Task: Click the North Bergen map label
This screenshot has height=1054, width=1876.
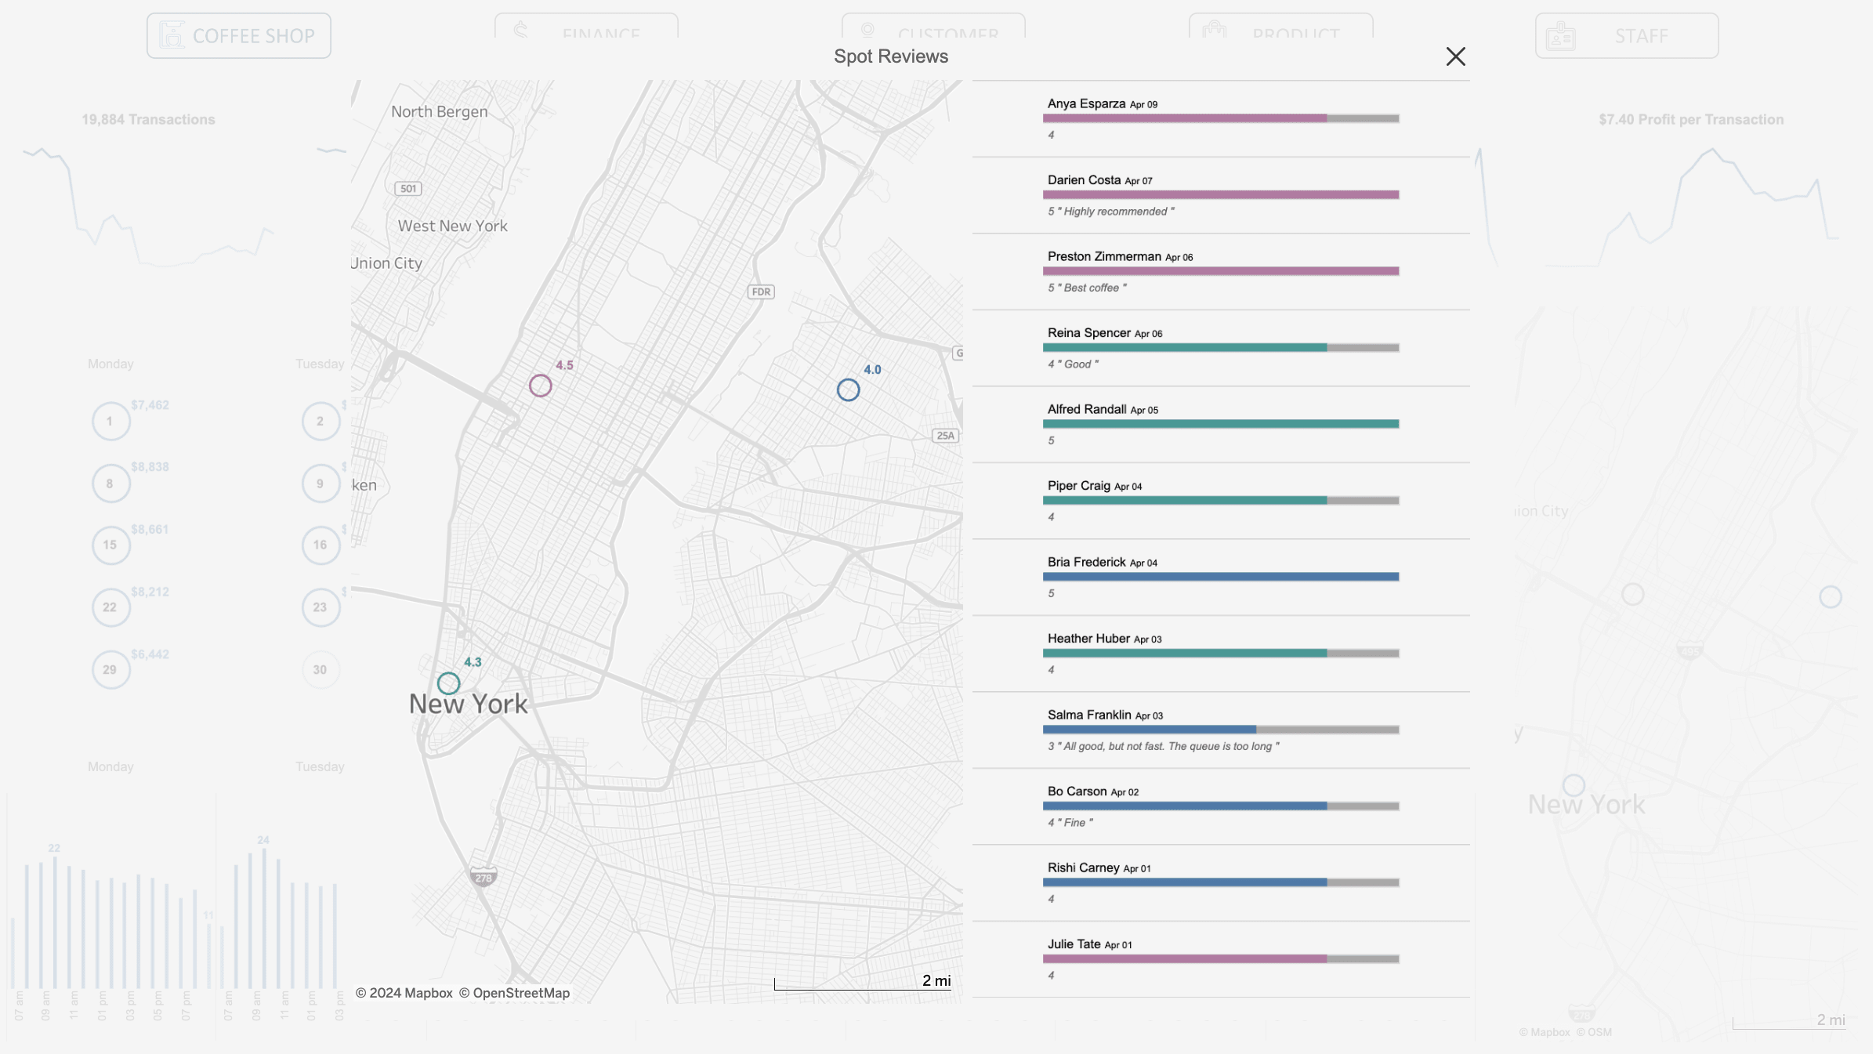Action: [439, 111]
